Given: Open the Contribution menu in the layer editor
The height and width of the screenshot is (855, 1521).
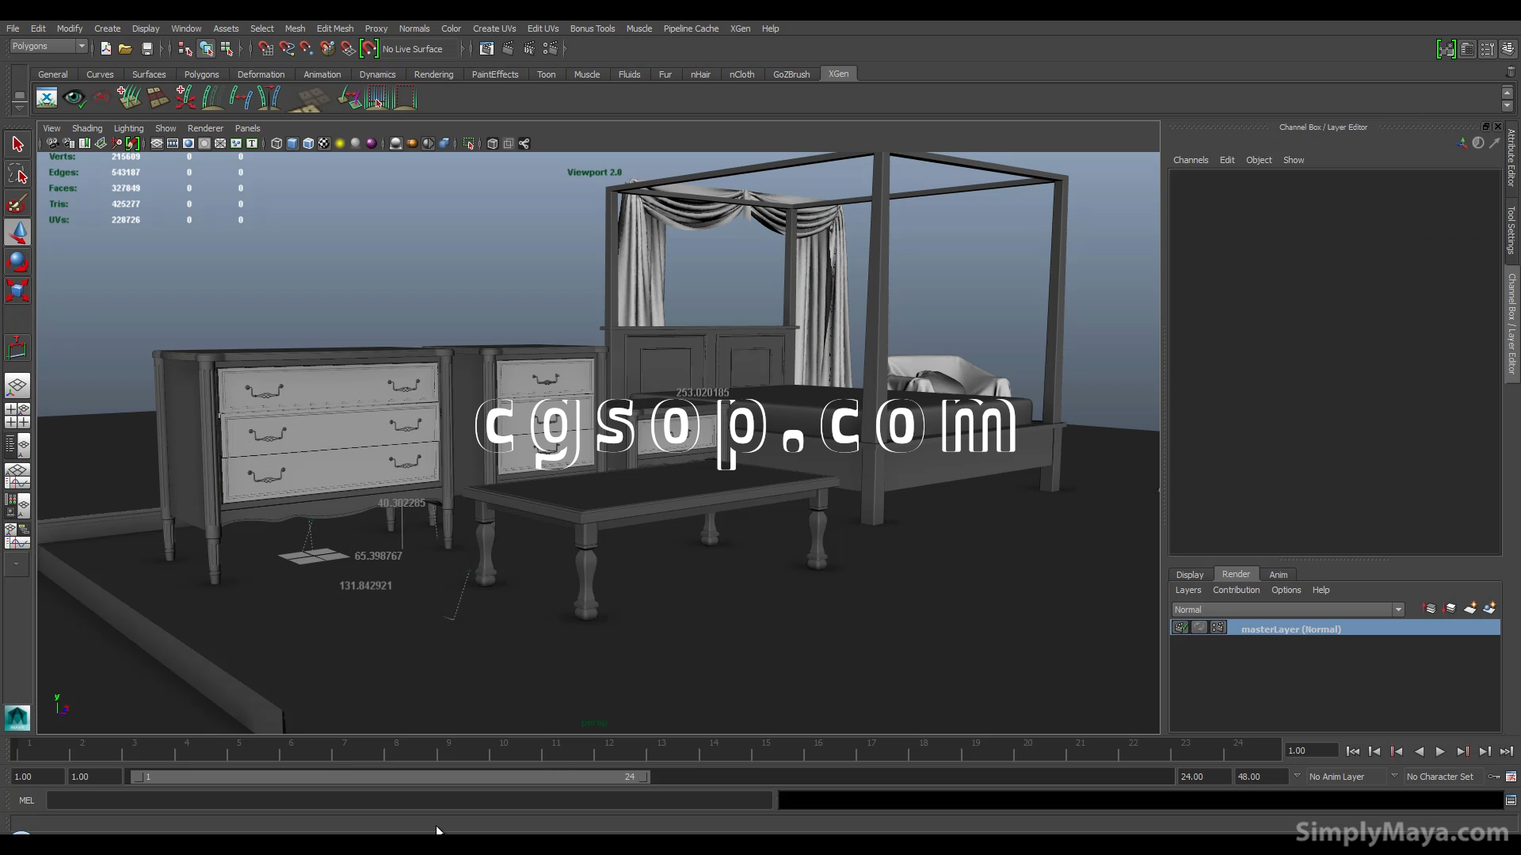Looking at the screenshot, I should [1235, 590].
